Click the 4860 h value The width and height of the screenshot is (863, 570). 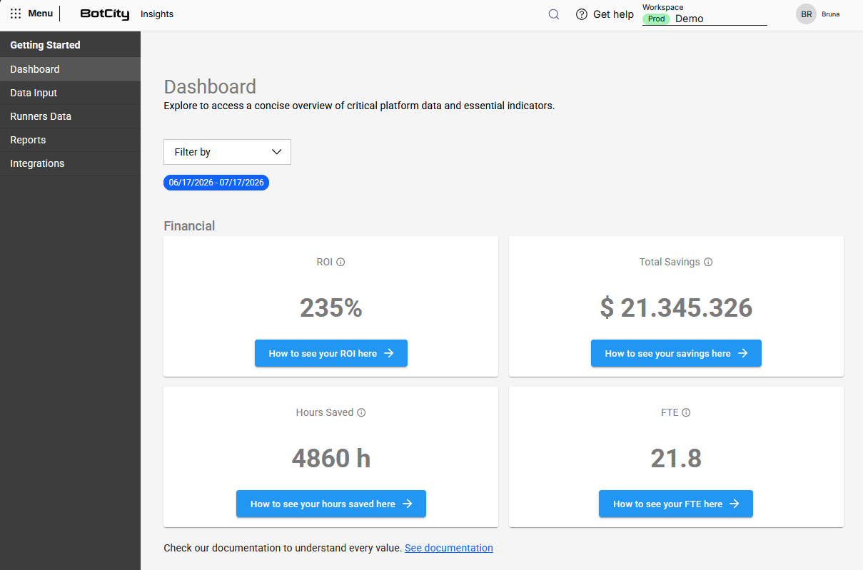(x=331, y=458)
